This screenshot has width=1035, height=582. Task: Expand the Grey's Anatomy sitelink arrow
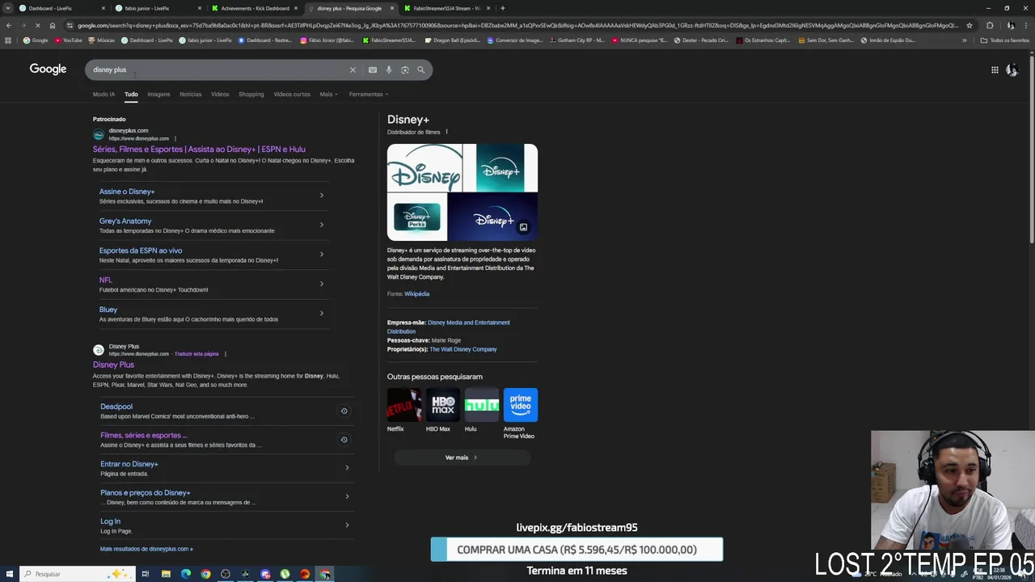[322, 225]
